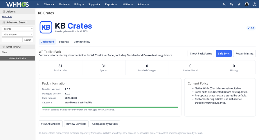Click the KB Crates logo icon
Screen dimensions: 259x140
click(x=46, y=27)
